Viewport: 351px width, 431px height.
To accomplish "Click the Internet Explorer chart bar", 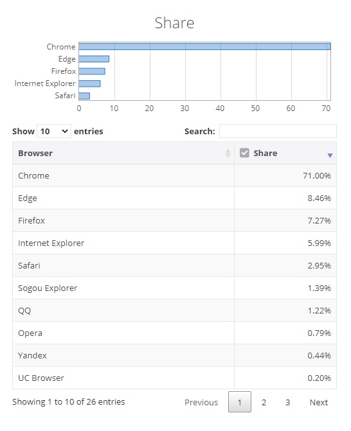I will pos(89,84).
